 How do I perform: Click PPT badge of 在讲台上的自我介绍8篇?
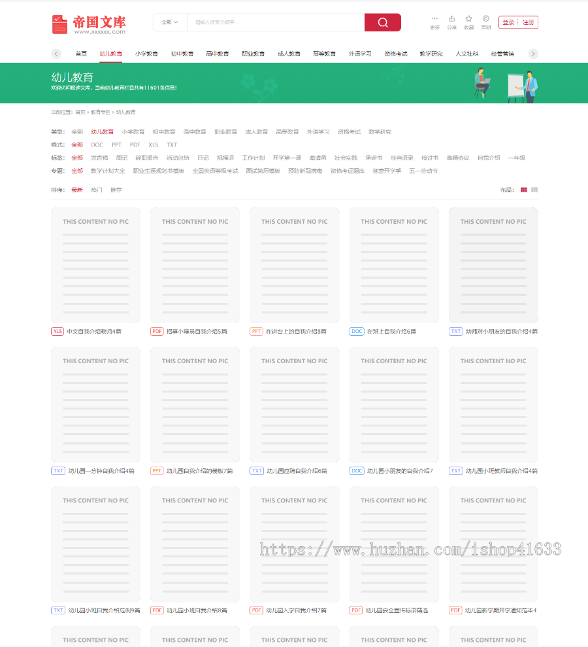click(x=256, y=331)
